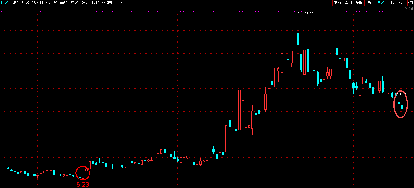This screenshot has height=188, width=414.
Task: Open the 45日线 period chart
Action: (x=52, y=2)
